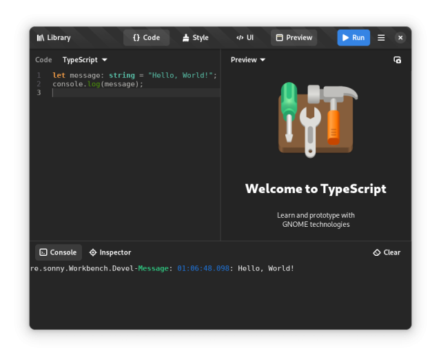Click the console log output message
441x362 pixels.
(x=163, y=268)
